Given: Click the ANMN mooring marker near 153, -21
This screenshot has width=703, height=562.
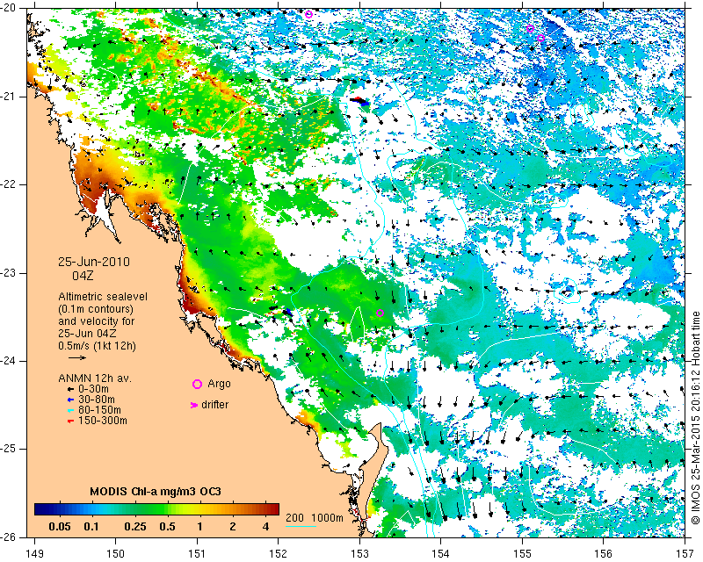Looking at the screenshot, I should [359, 101].
